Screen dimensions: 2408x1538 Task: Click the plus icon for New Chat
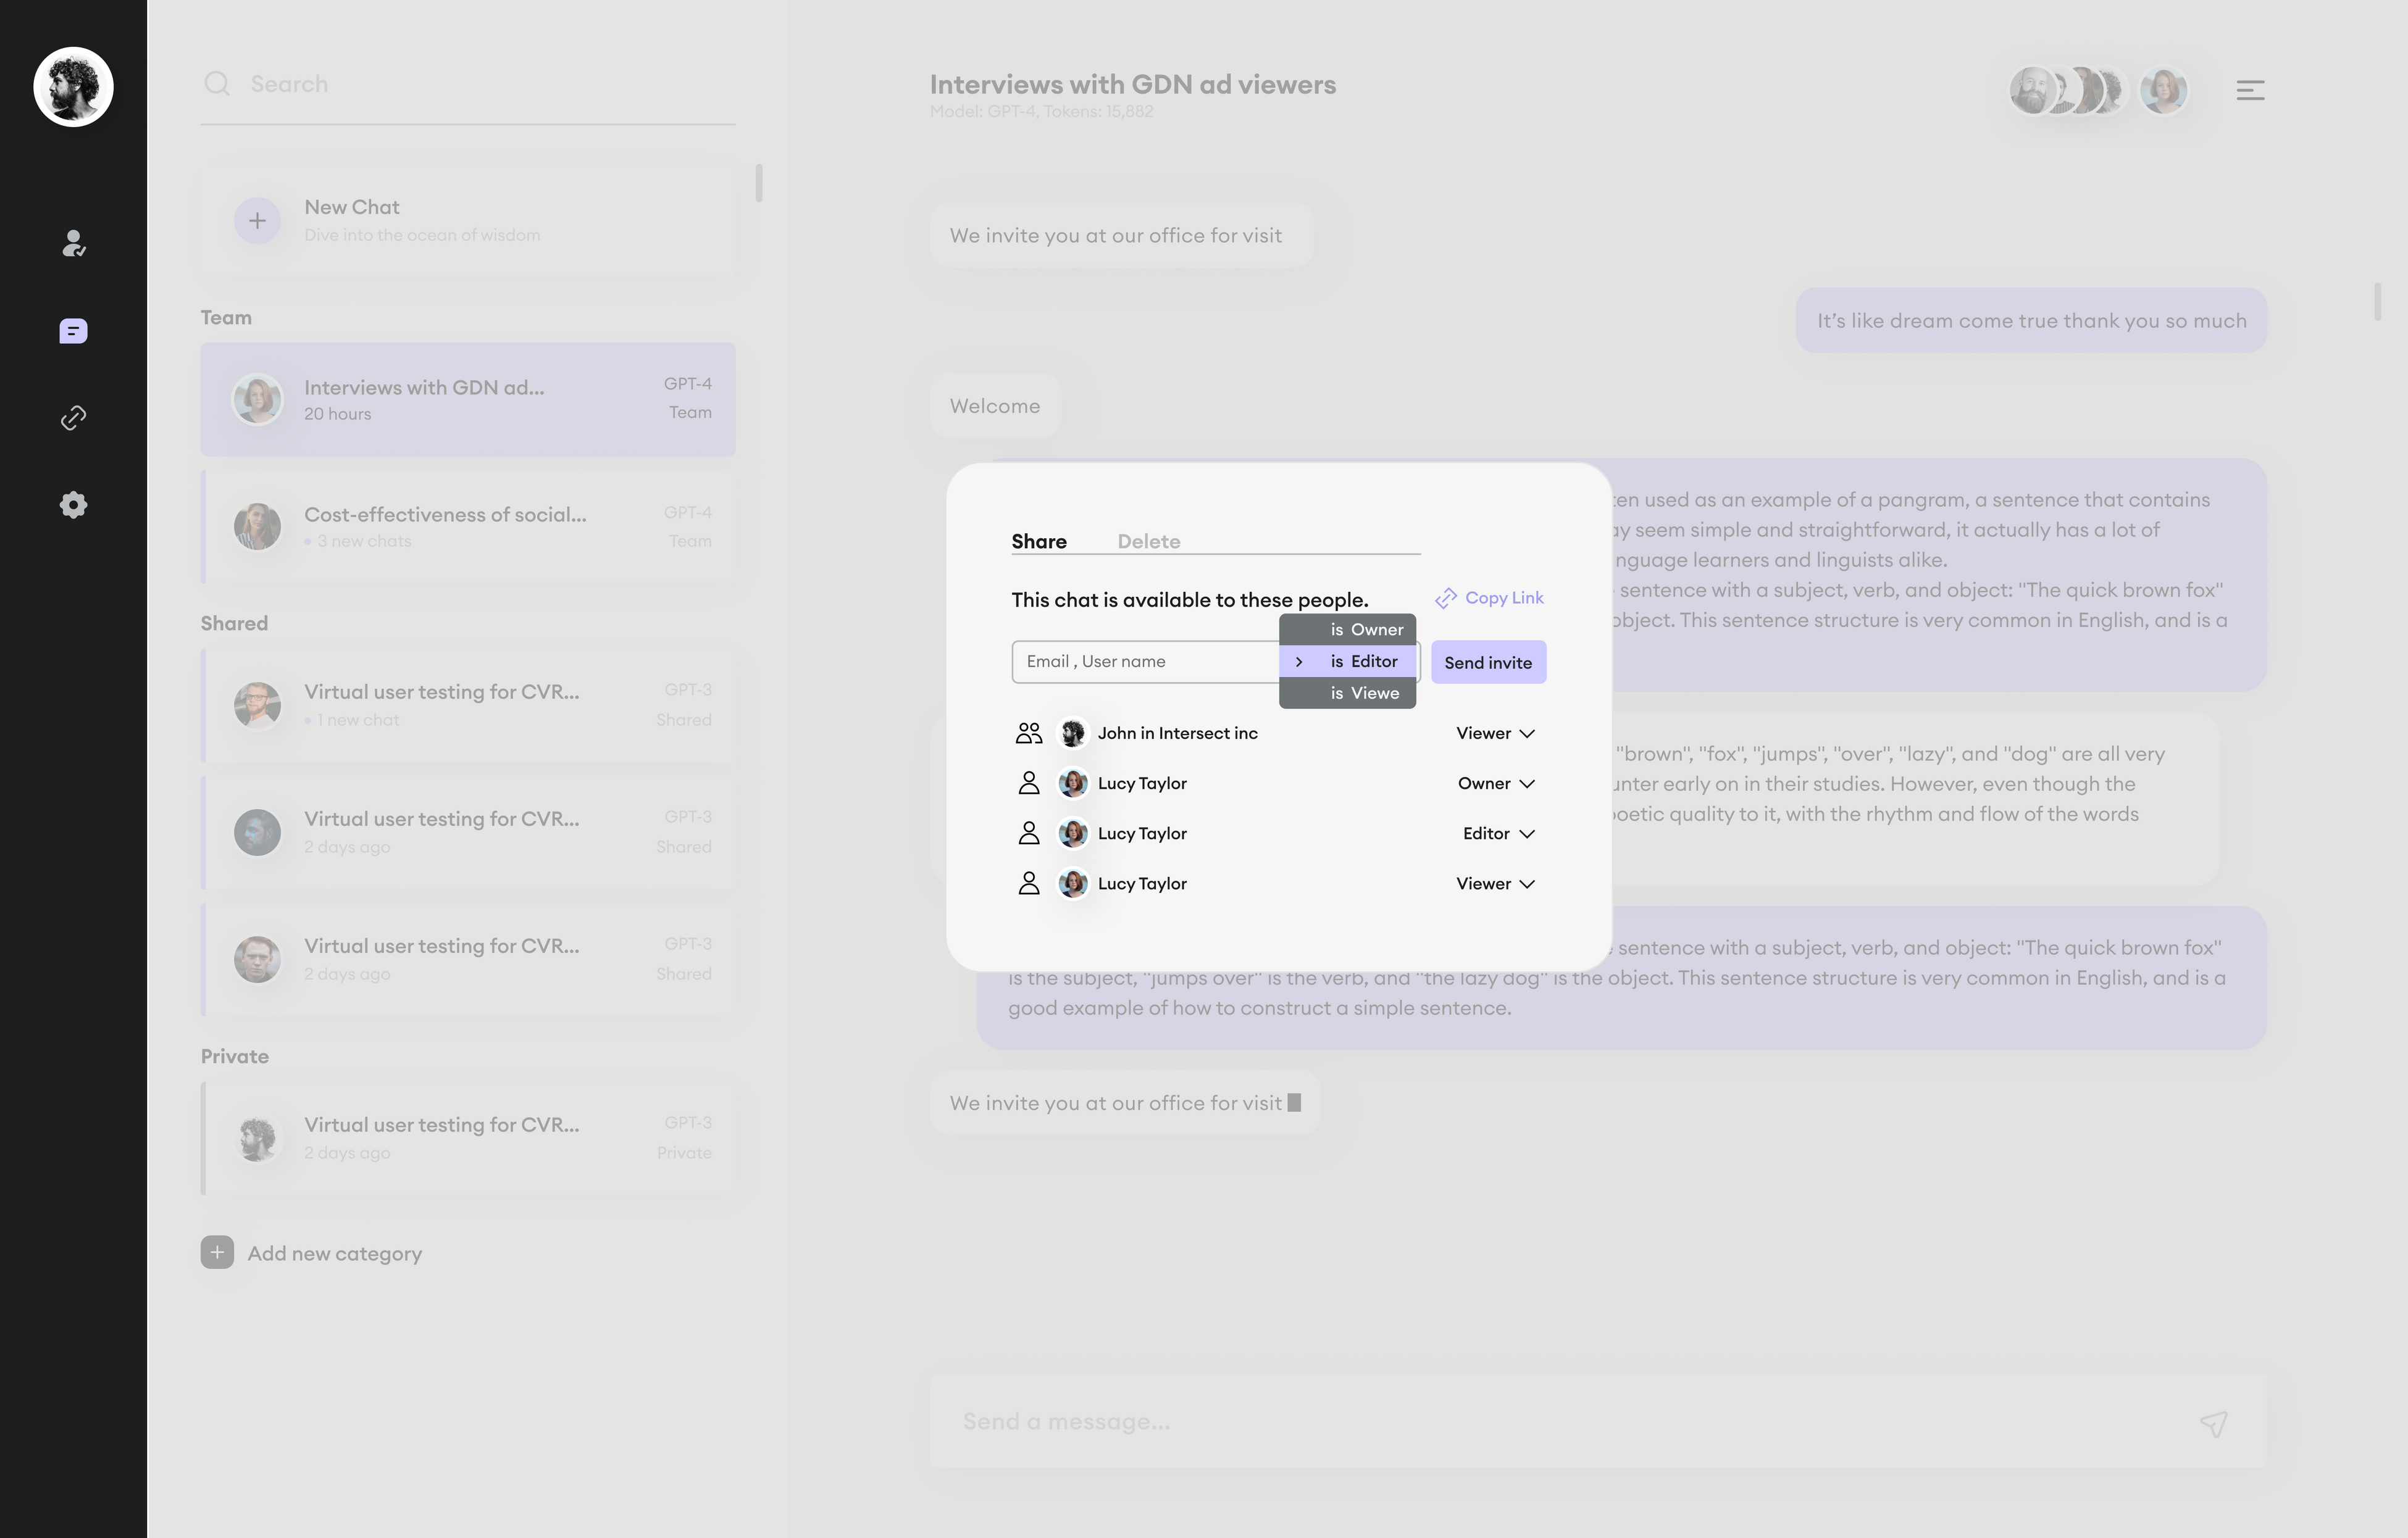tap(257, 220)
